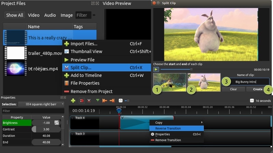
Task: Close the Properties panel
Action: click(x=65, y=98)
